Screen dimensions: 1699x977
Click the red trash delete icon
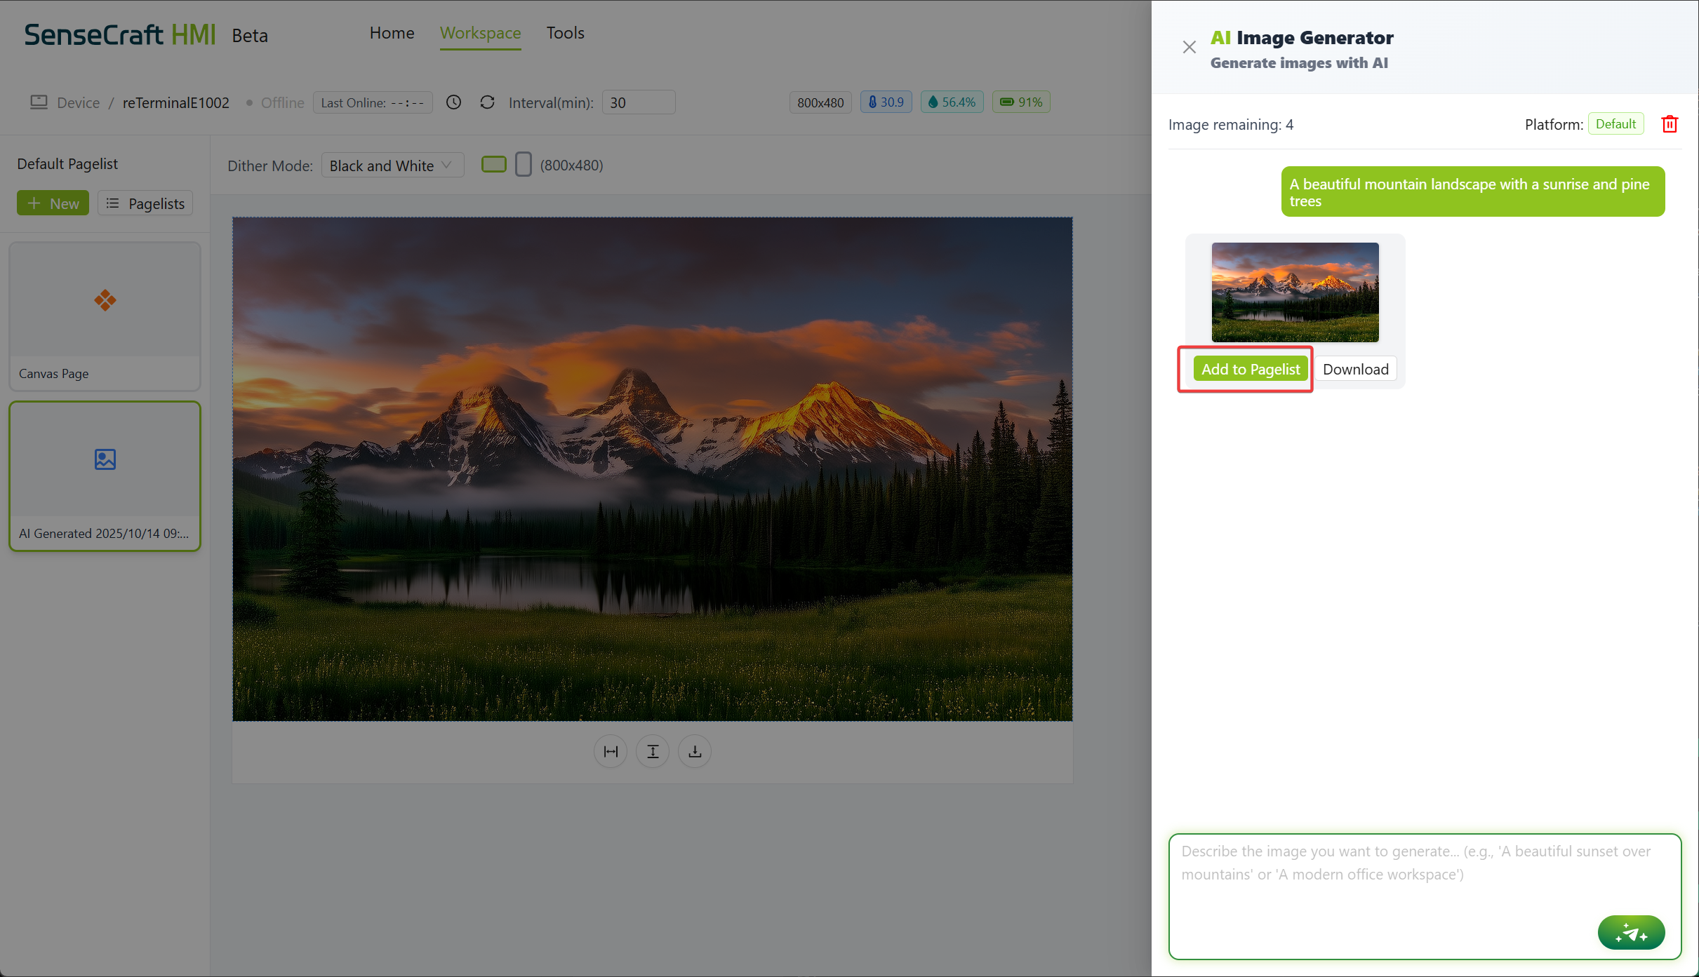[1670, 124]
